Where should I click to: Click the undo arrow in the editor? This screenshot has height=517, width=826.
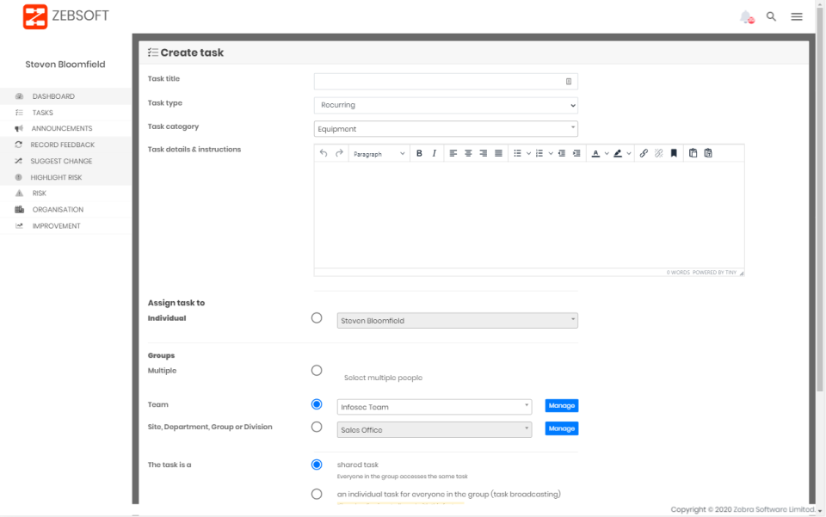click(x=324, y=153)
